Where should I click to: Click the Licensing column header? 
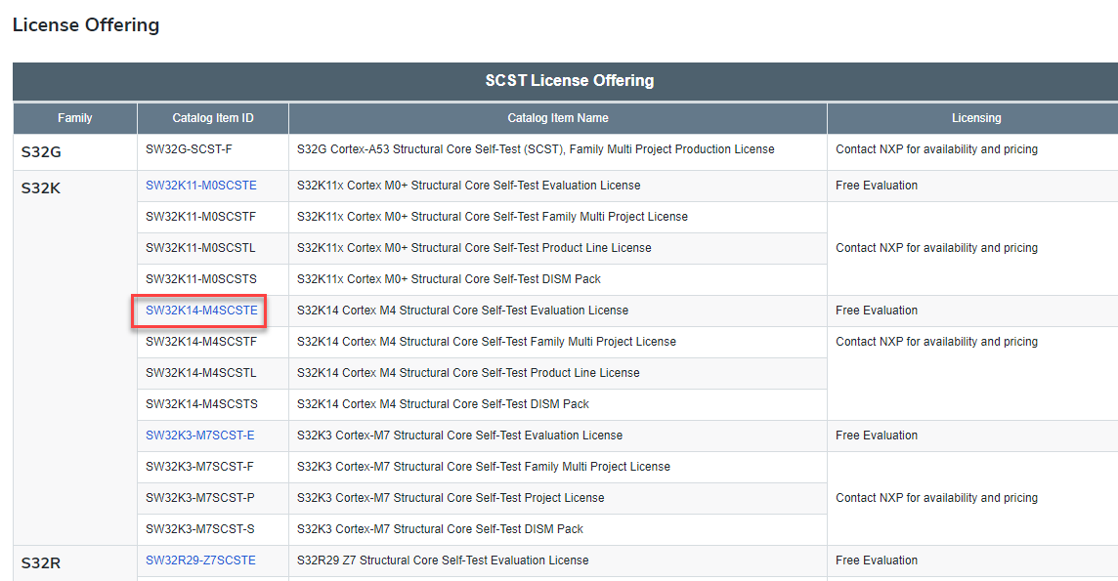[x=976, y=118]
